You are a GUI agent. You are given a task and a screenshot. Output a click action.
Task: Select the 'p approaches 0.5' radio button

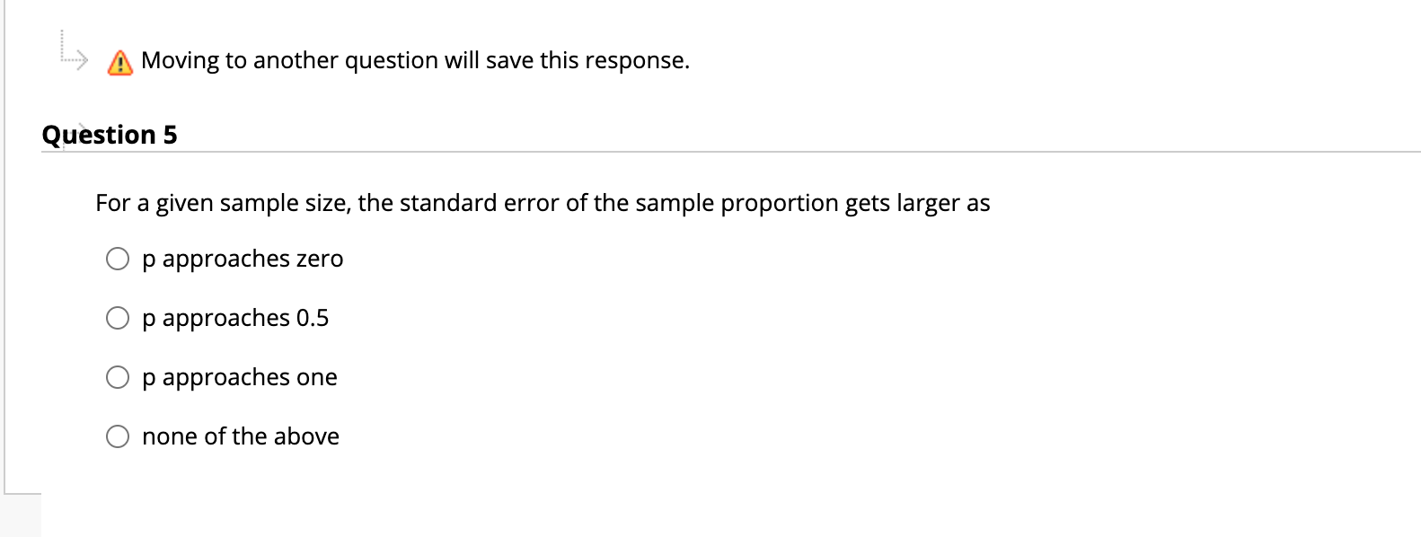(118, 317)
